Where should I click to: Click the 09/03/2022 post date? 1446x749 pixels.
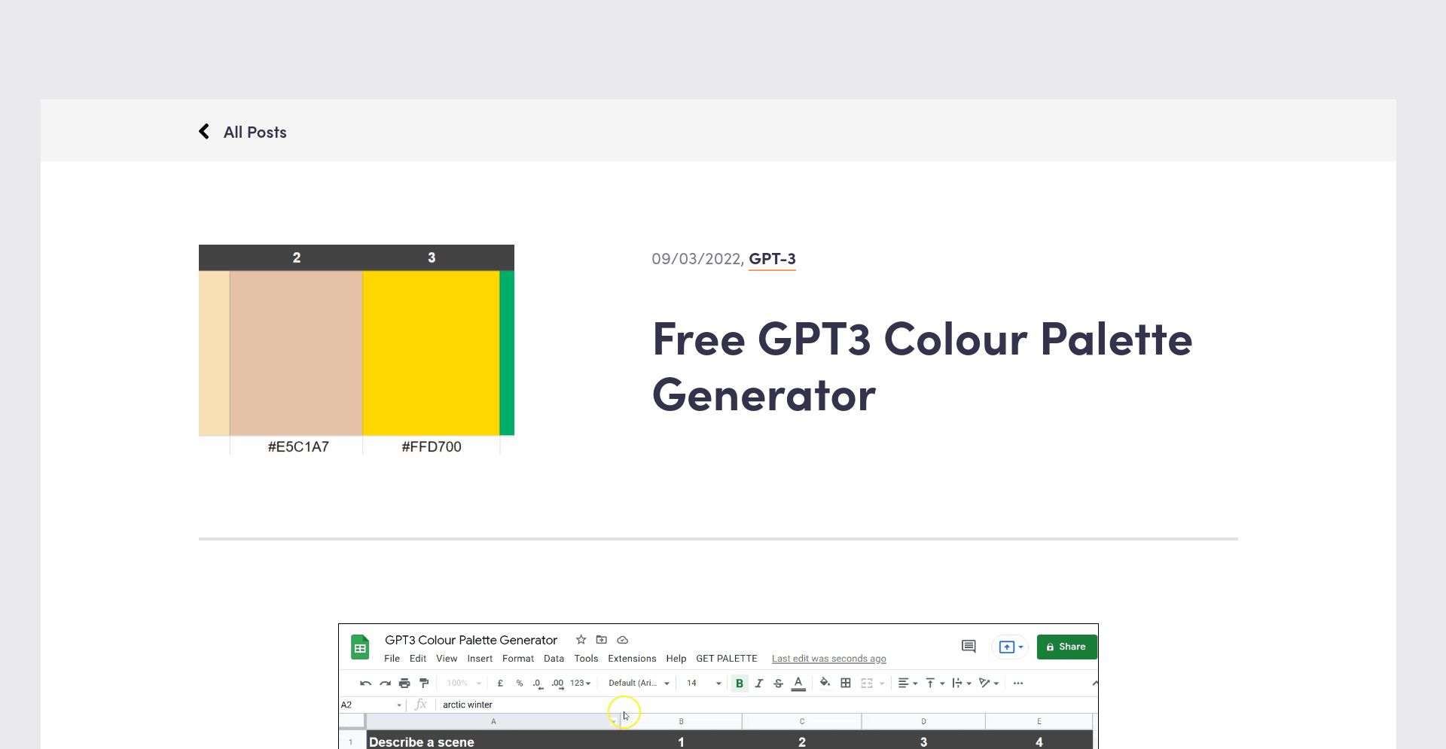697,259
